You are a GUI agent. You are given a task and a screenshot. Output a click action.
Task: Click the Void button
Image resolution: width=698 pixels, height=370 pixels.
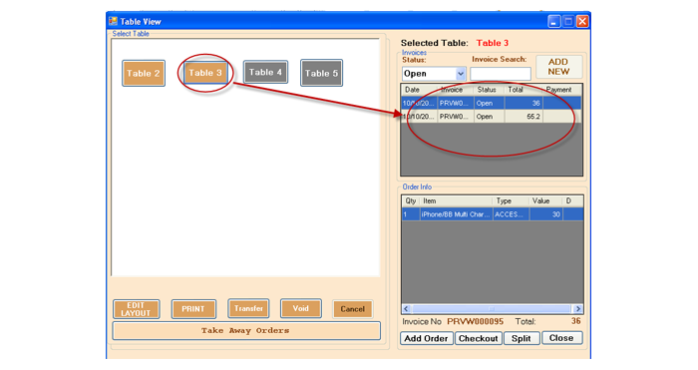tap(300, 308)
